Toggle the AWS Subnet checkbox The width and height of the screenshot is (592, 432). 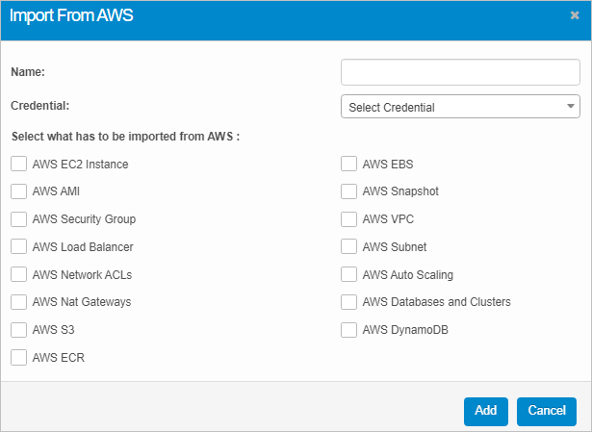[x=349, y=247]
